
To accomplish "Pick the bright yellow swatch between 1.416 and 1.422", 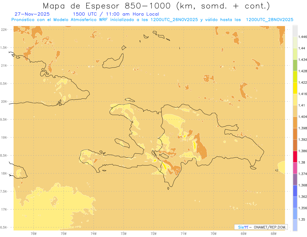I will coord(295,88).
